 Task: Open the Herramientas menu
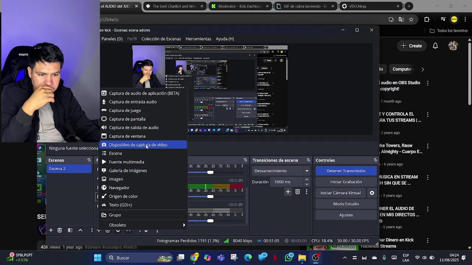tap(198, 39)
